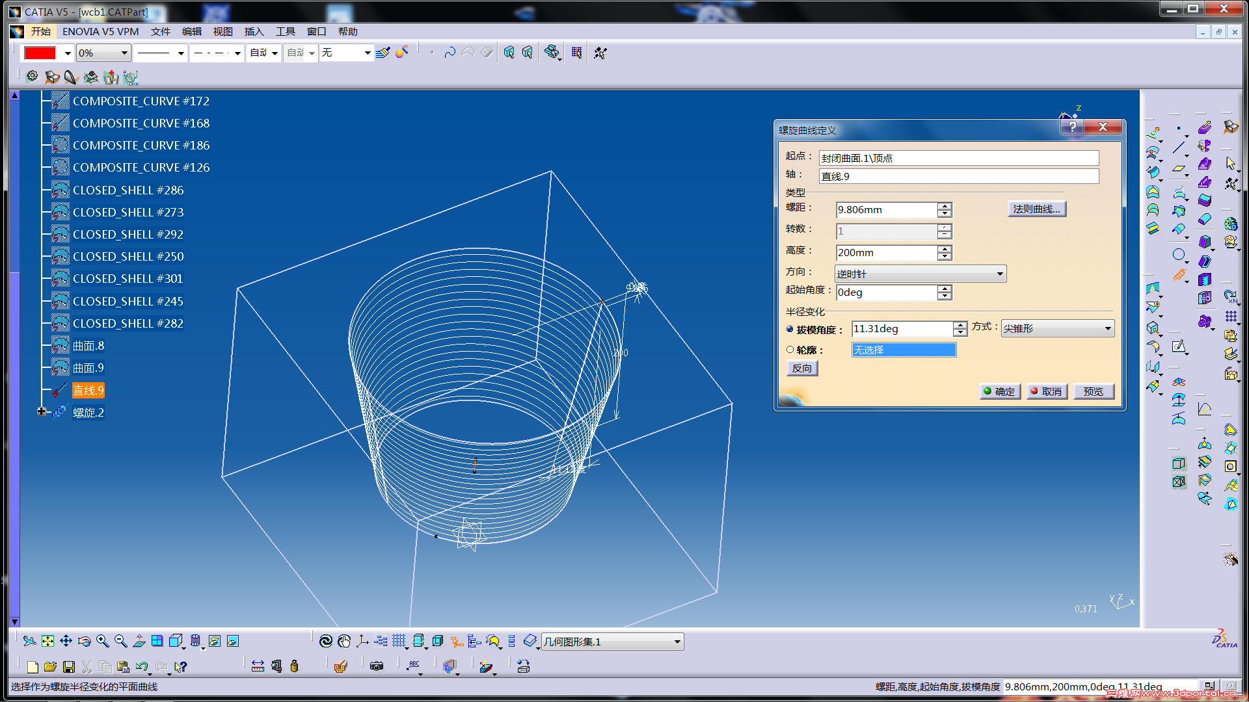Click the 反向 reverse button
This screenshot has height=702, width=1249.
802,368
